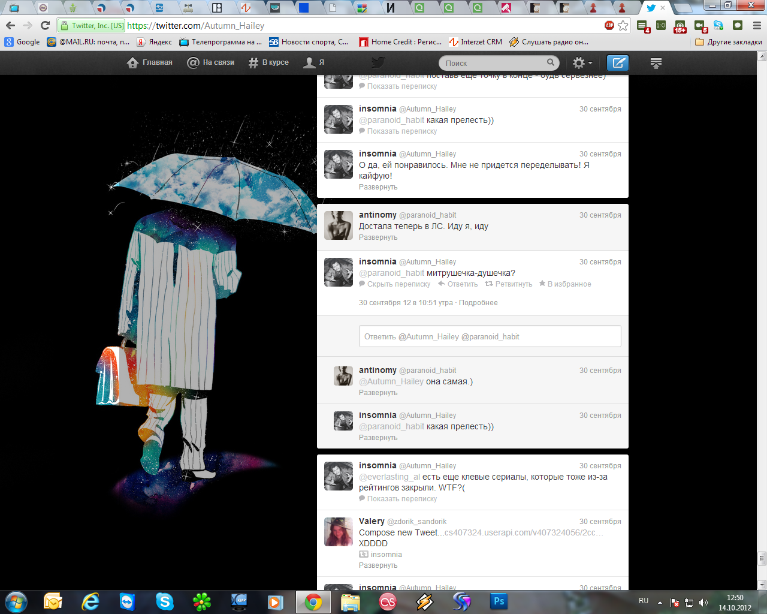Open the @MAIL.RU почта bookmark

click(88, 42)
